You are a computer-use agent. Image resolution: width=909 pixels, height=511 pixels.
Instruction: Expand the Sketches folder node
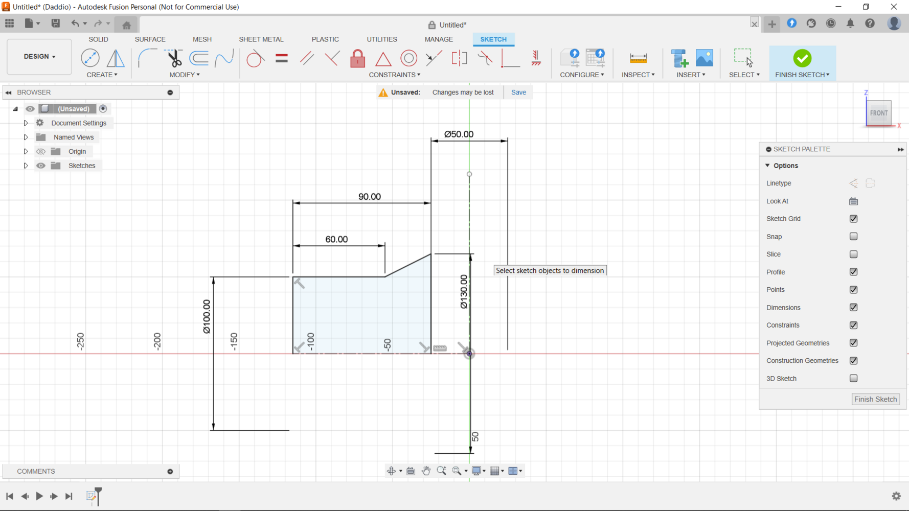(26, 166)
